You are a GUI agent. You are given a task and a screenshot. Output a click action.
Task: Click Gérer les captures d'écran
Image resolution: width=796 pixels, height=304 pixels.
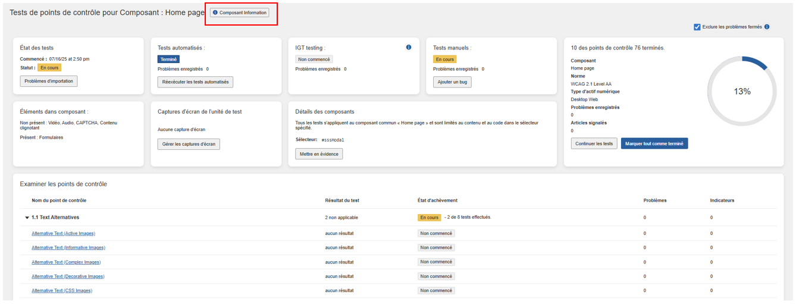[x=189, y=144]
